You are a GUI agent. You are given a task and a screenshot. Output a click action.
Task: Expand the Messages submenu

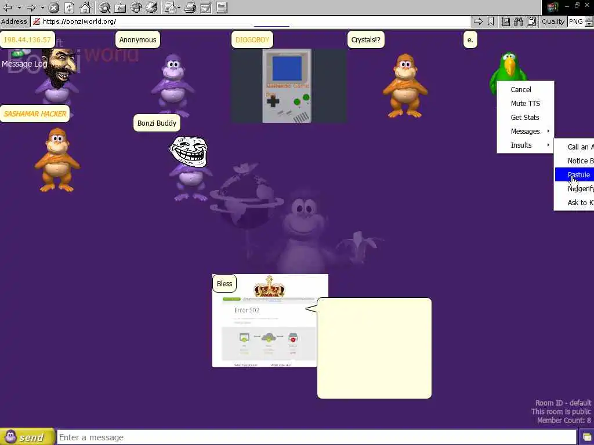tap(526, 132)
